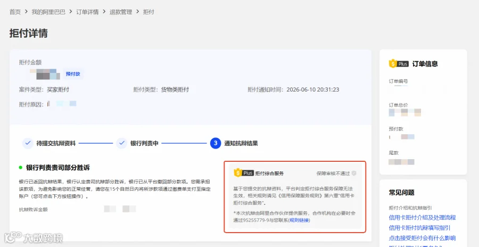Click the 预付款 tag beside the amount
Screen dimensions: 479x247
(73, 74)
